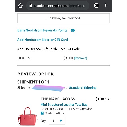
Task: Click the Nordstrom Rack logo icon
Action: pyautogui.click(x=42, y=113)
